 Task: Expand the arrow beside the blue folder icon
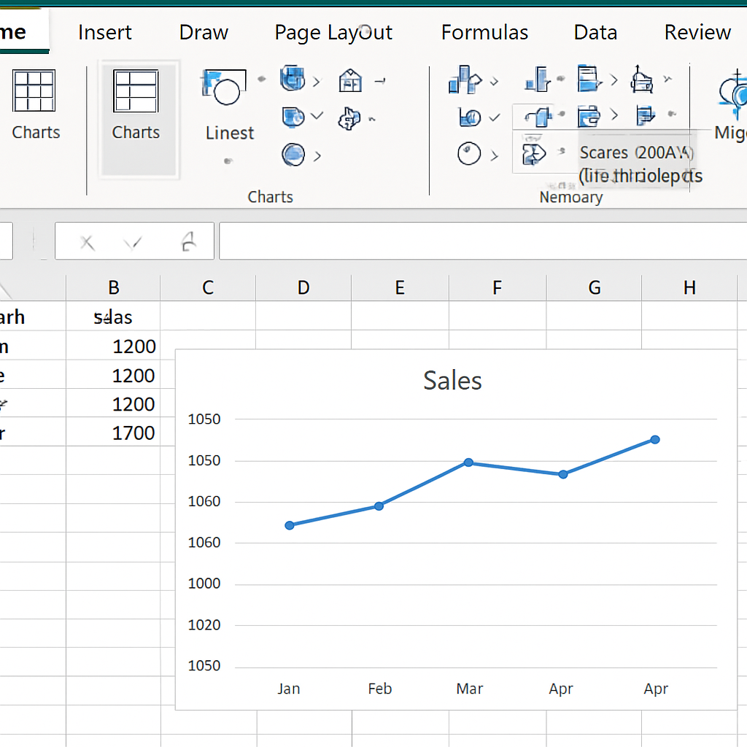tap(614, 115)
